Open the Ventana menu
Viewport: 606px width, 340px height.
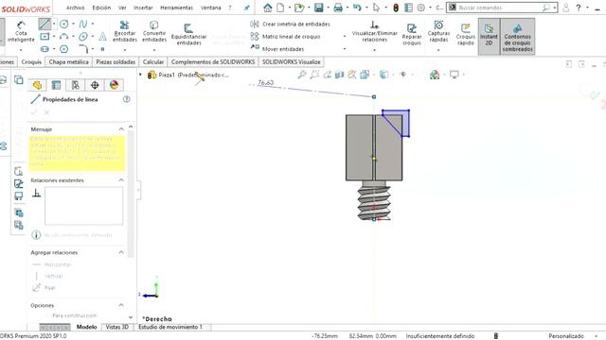[210, 8]
